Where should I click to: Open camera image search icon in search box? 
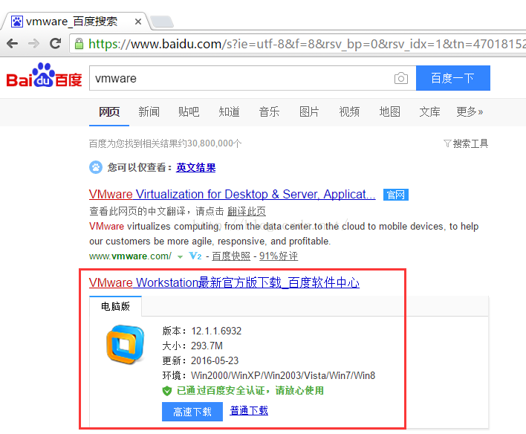pos(401,78)
